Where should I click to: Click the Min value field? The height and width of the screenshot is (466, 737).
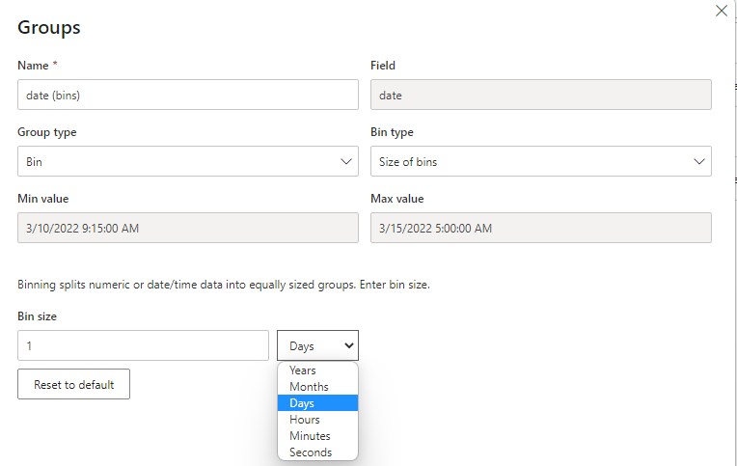tap(188, 228)
